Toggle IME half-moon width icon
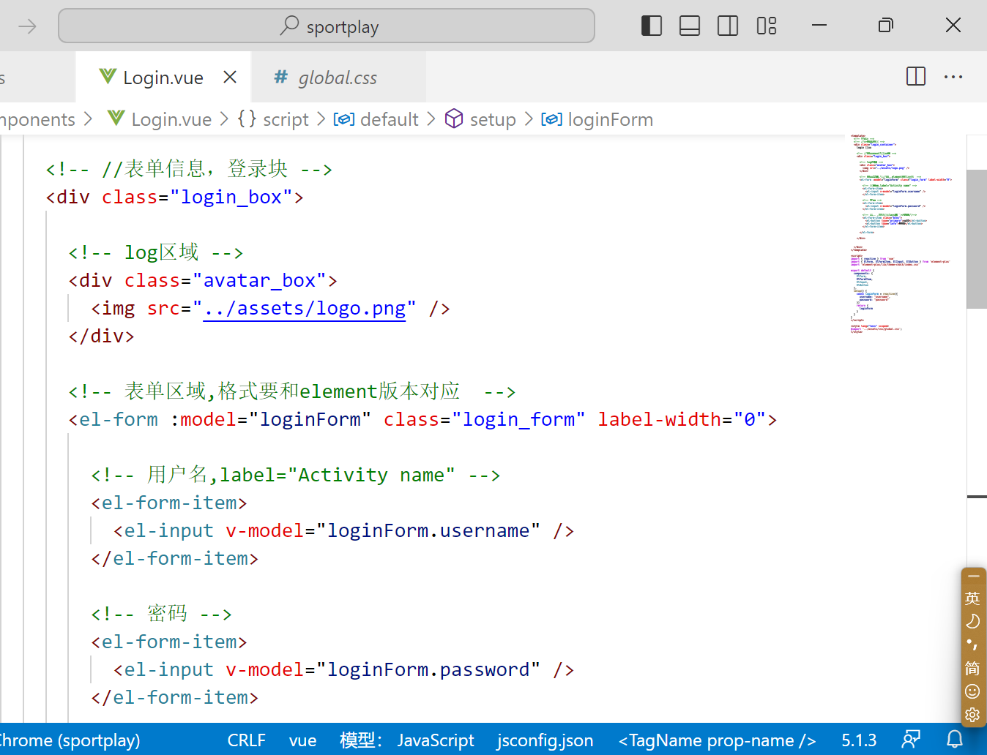 coord(972,621)
